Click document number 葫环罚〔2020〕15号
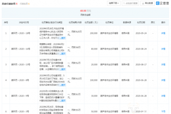 pos(21,64)
